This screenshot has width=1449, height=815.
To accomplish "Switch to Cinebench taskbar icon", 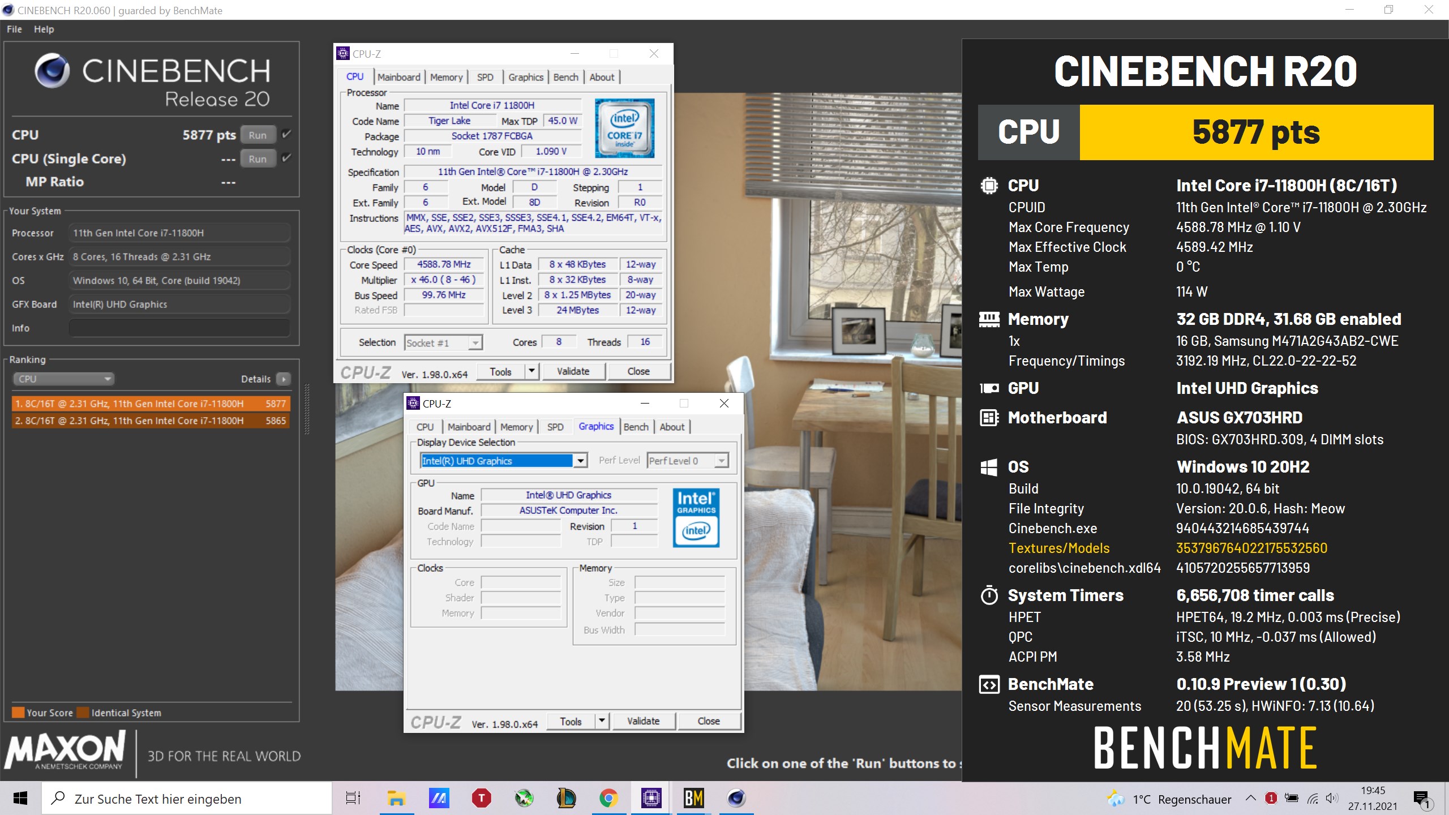I will [736, 799].
